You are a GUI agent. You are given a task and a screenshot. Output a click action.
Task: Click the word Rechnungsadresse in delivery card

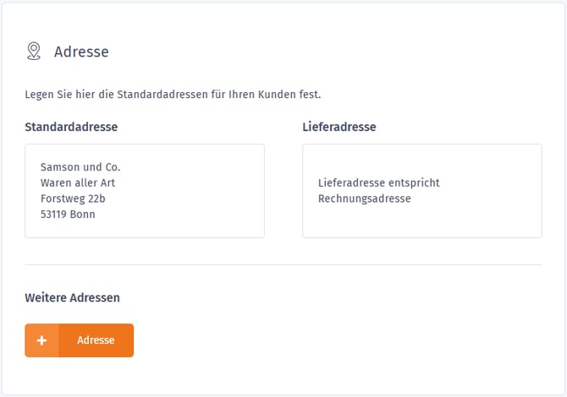(364, 198)
